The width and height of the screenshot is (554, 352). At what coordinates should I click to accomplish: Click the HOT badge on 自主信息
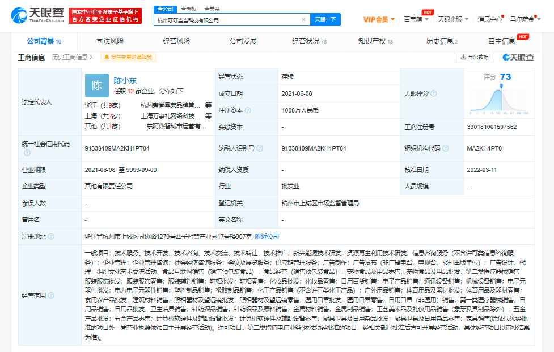point(523,37)
